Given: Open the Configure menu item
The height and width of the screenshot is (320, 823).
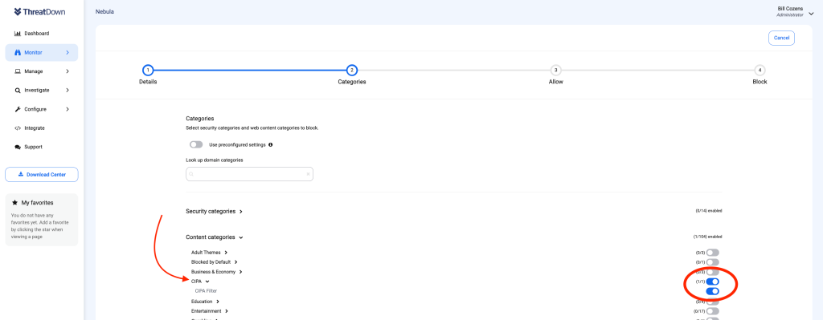Looking at the screenshot, I should click(x=35, y=109).
